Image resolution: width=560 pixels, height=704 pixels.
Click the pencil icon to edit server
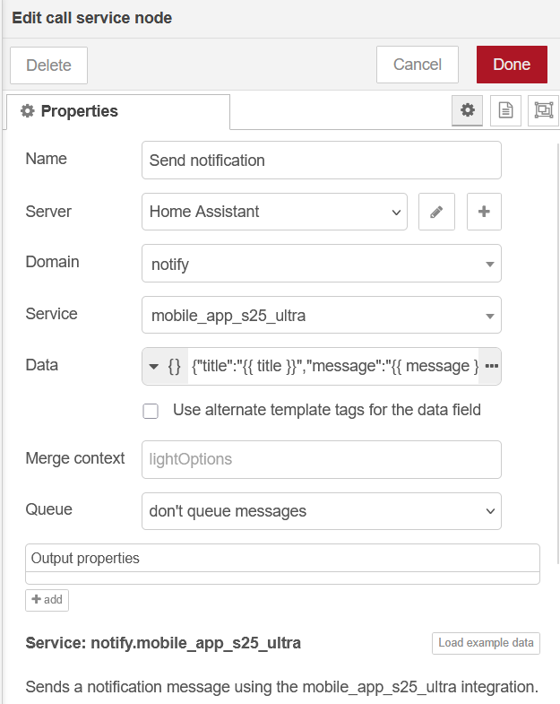436,213
